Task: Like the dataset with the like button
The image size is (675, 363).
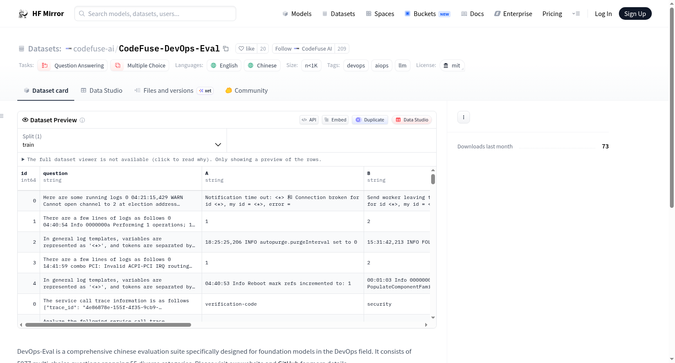Action: (x=246, y=49)
